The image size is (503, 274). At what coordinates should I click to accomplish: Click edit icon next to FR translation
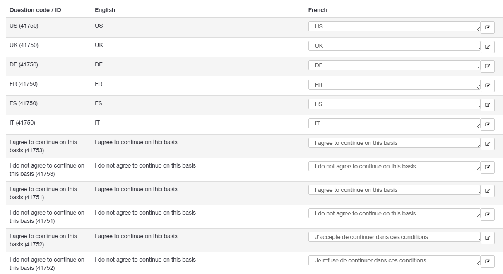tap(487, 86)
